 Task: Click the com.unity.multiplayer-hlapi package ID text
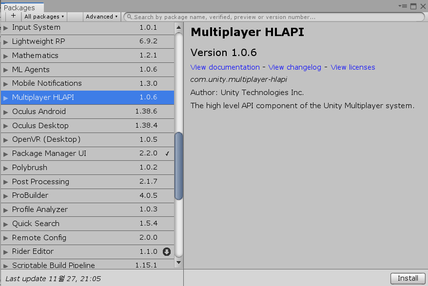(x=238, y=79)
